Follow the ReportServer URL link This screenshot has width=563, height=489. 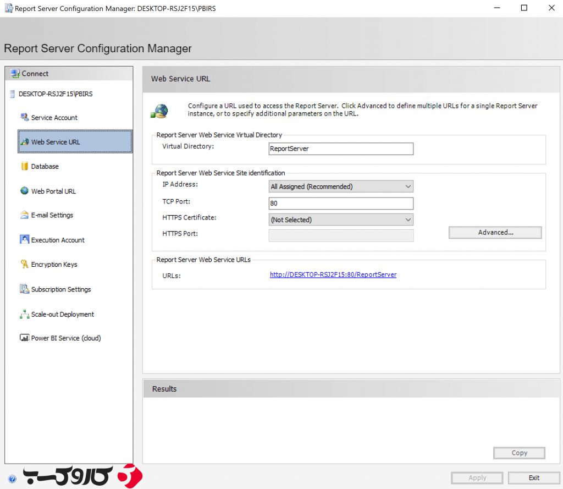333,275
